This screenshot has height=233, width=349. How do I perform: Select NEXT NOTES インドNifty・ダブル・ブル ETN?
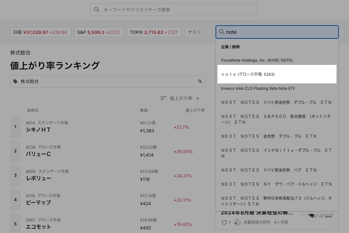[277, 153]
